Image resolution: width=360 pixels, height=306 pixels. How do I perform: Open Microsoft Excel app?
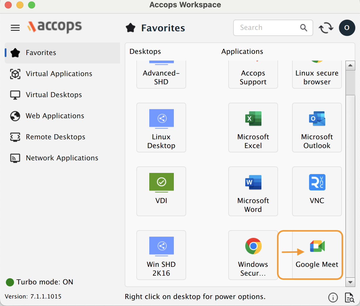point(253,128)
